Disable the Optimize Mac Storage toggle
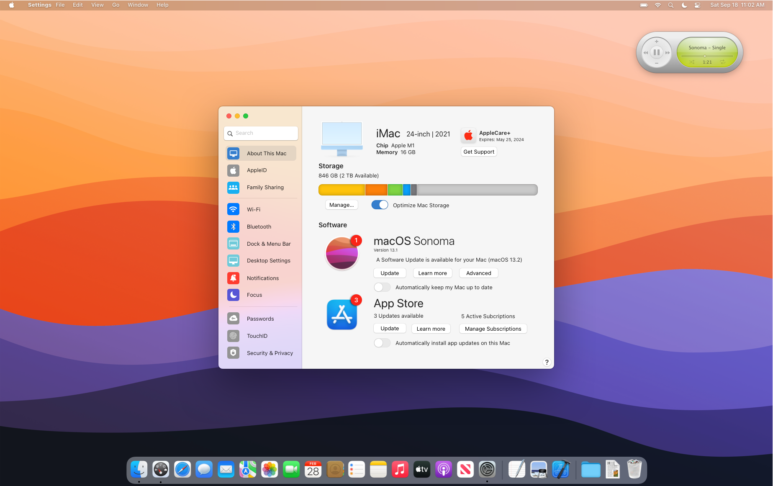773x486 pixels. click(380, 205)
